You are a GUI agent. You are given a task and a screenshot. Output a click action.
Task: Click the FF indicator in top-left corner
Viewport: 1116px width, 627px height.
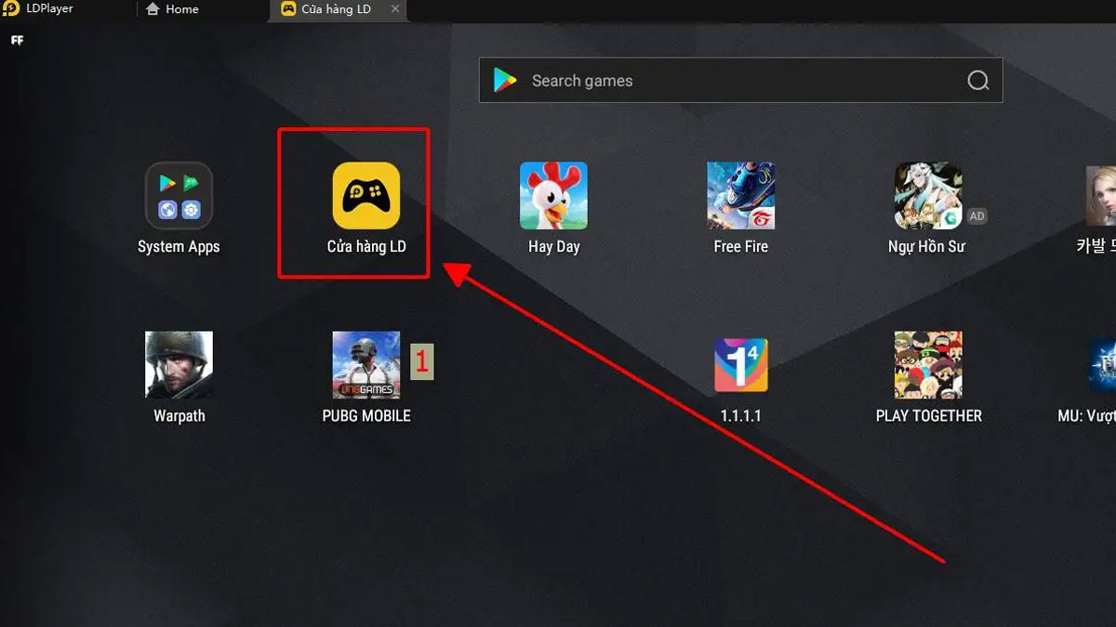point(17,41)
